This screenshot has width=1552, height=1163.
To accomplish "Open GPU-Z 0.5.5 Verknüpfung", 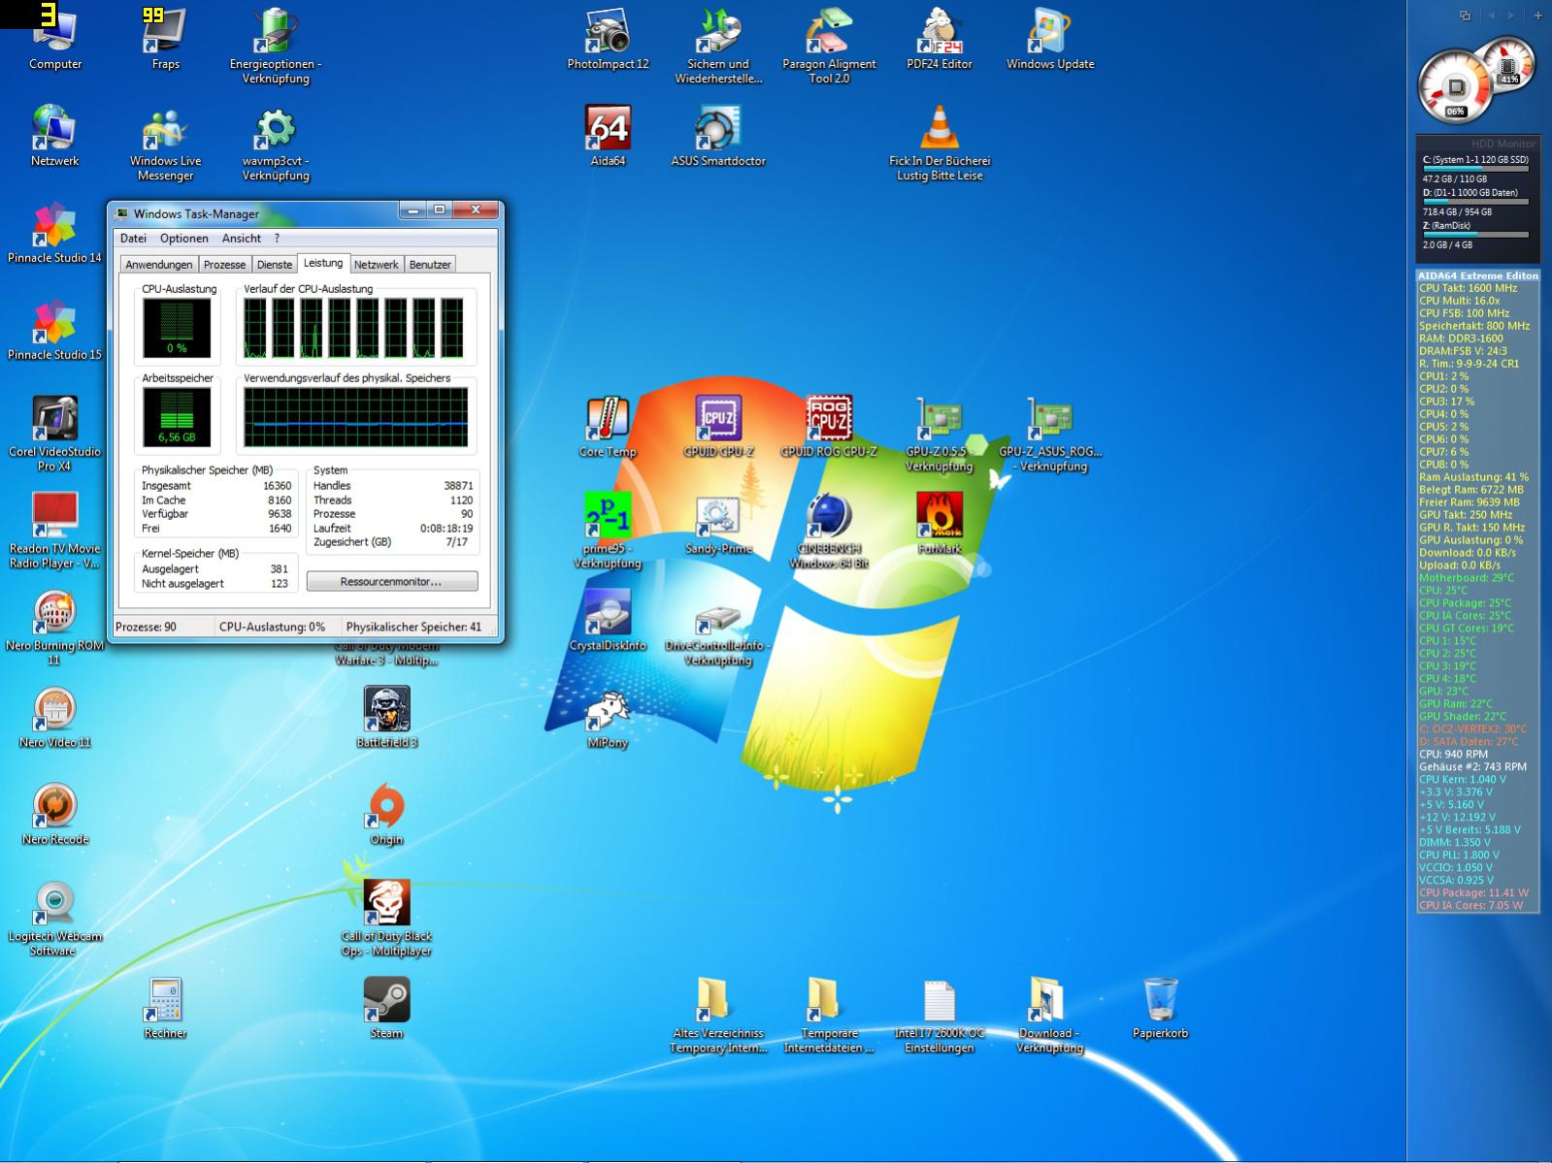I will [x=940, y=433].
